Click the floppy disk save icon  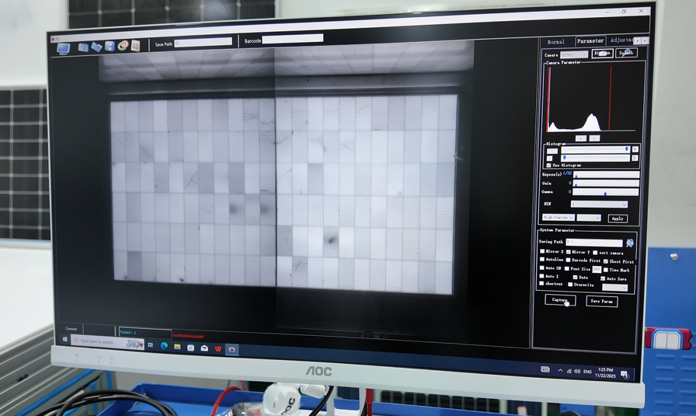pyautogui.click(x=110, y=46)
